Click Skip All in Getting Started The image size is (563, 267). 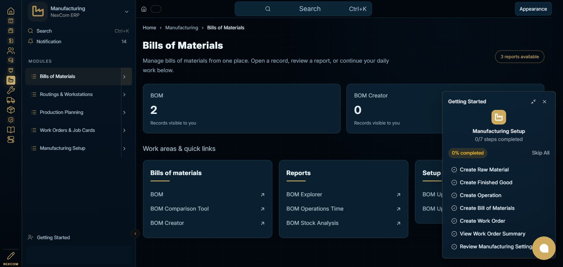point(541,153)
